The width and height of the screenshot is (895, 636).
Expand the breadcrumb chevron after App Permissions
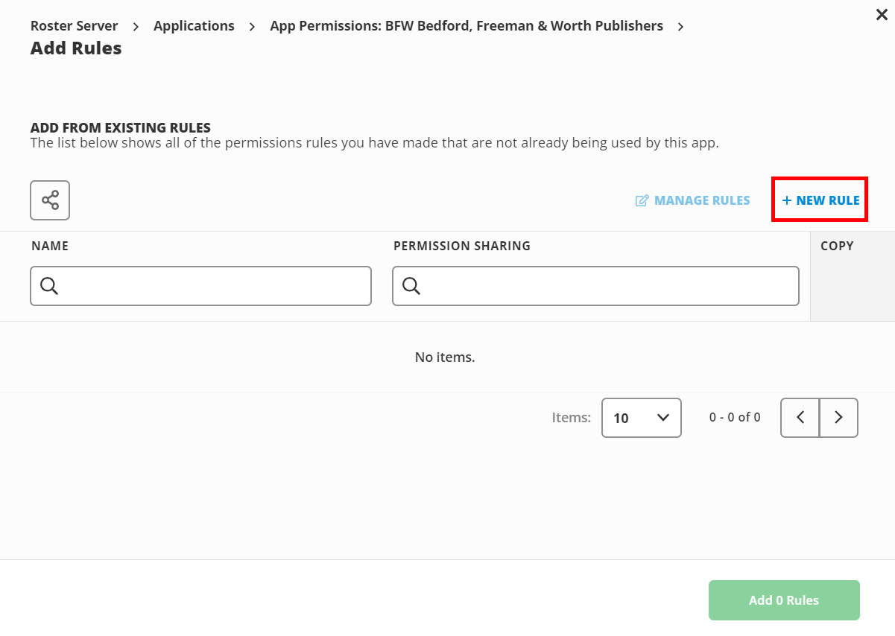[680, 25]
